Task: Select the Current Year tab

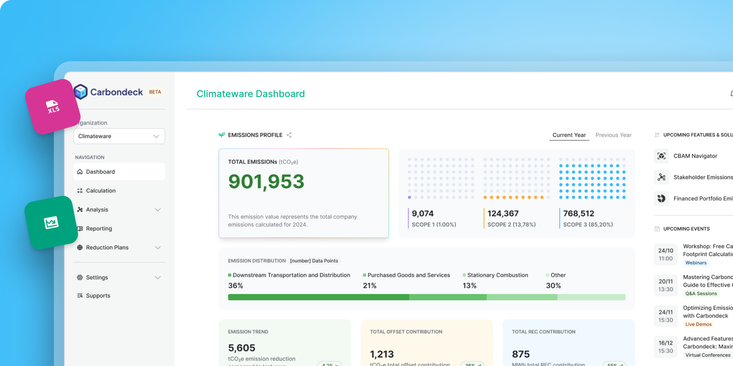Action: (569, 135)
